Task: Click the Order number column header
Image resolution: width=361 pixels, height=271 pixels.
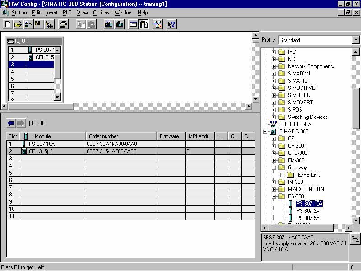Action: tap(121, 136)
